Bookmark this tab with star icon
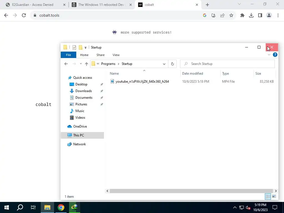284x213 pixels. [231, 16]
